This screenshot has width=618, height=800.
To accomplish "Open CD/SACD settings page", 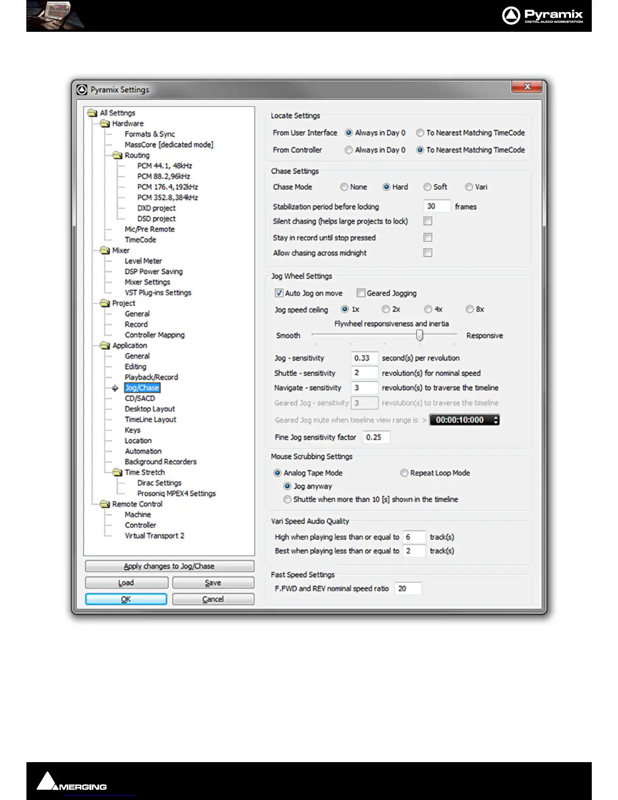I will 140,398.
